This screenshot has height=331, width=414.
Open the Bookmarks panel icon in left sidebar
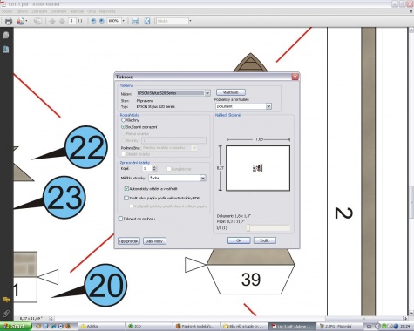[x=6, y=50]
